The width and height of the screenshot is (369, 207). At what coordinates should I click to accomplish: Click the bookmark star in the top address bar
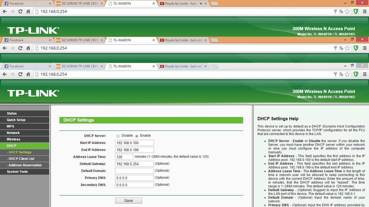coord(347,12)
